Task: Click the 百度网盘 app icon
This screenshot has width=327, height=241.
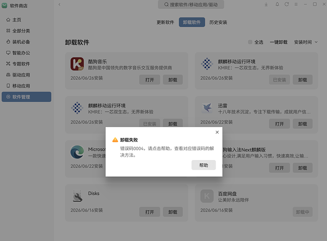Action: pos(207,196)
